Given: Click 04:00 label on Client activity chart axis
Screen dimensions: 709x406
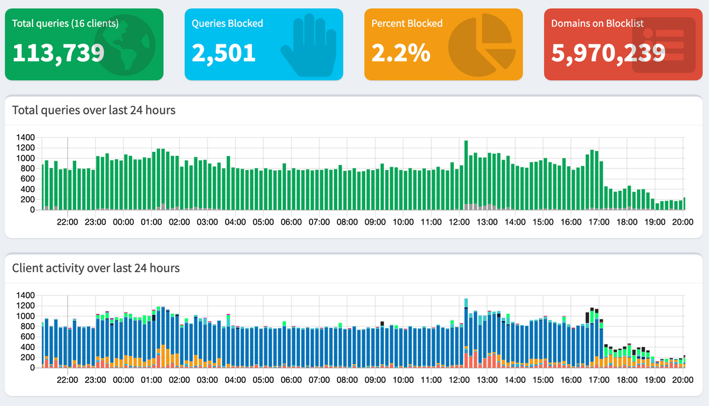Looking at the screenshot, I should 235,379.
